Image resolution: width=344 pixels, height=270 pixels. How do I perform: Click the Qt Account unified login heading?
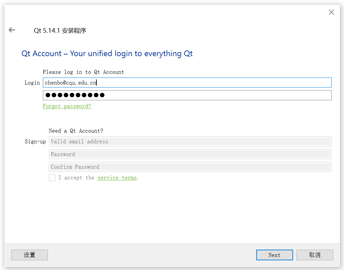pos(107,53)
